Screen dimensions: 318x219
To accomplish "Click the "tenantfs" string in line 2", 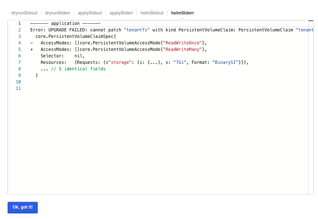I will click(x=137, y=30).
